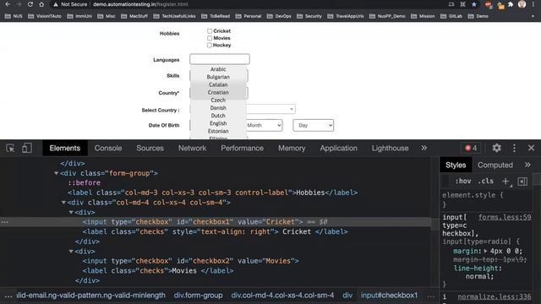541x304 pixels.
Task: Open the GitLab bookmark folder
Action: [451, 16]
